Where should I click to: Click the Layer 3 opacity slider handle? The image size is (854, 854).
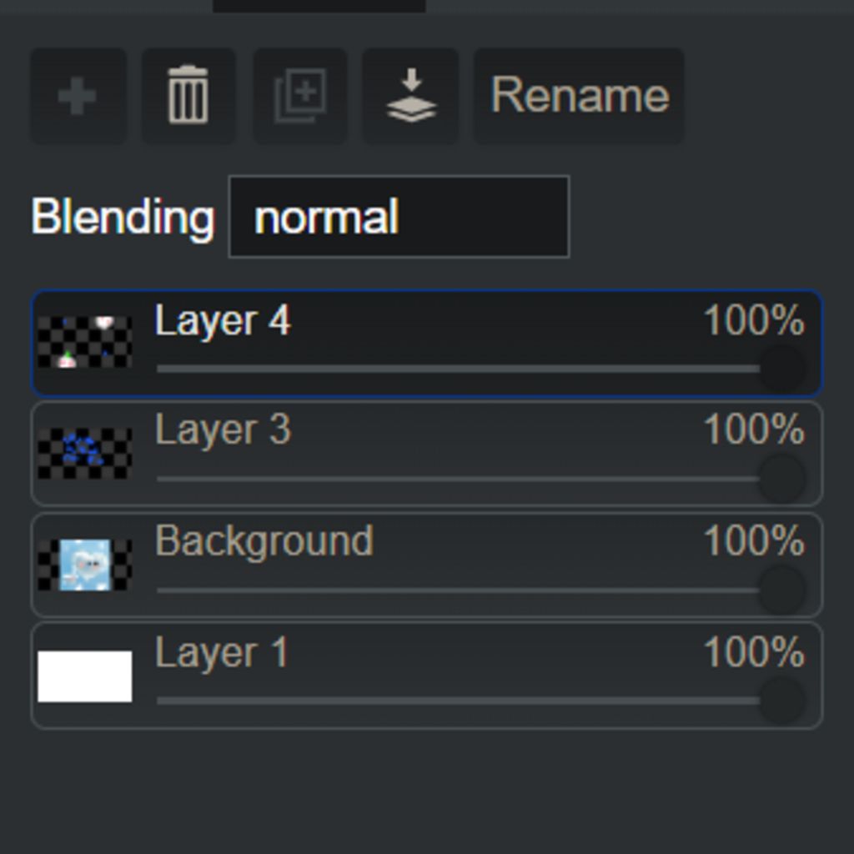[x=782, y=479]
